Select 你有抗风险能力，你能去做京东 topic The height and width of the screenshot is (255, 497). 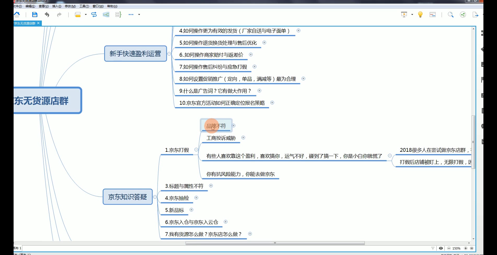pos(240,174)
